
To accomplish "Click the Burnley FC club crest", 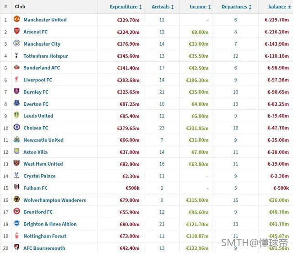I will 16,91.
